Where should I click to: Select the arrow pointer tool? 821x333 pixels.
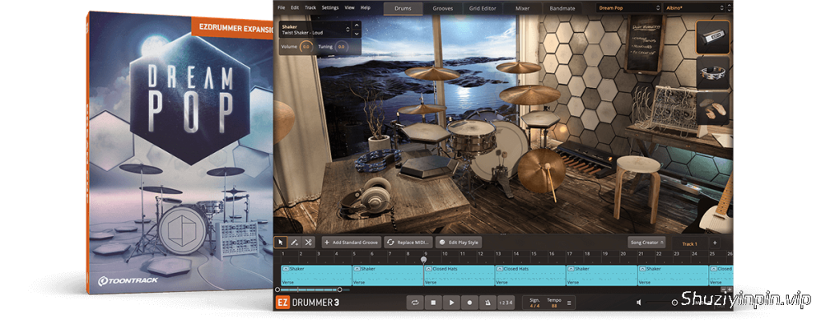[x=281, y=242]
